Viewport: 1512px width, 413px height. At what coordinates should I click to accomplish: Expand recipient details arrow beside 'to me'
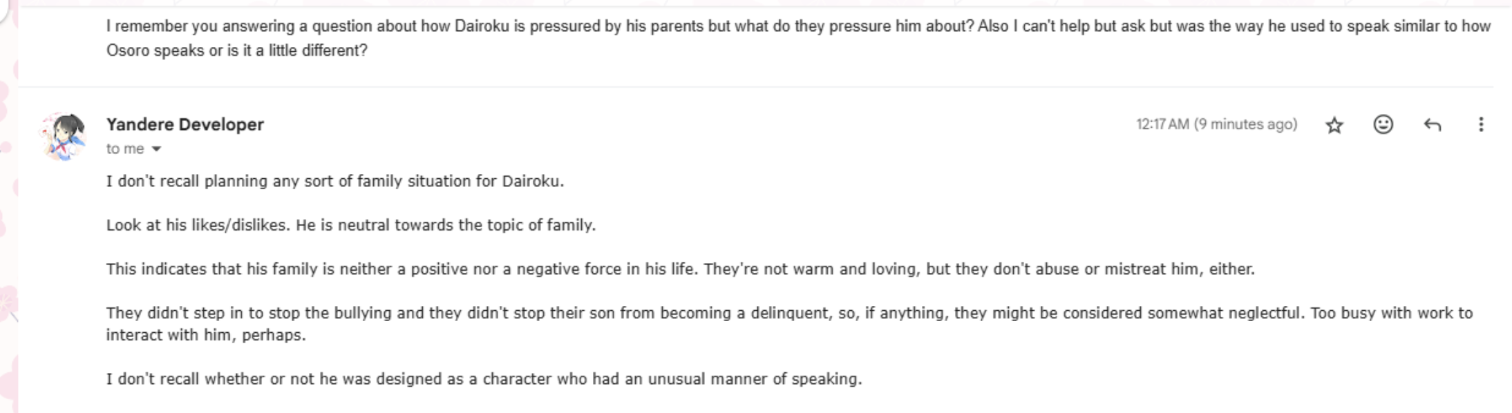click(x=156, y=149)
